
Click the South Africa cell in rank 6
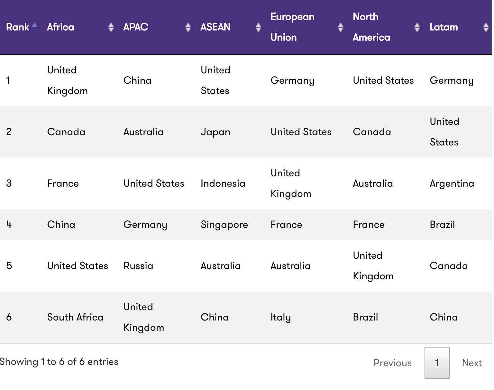tap(75, 317)
